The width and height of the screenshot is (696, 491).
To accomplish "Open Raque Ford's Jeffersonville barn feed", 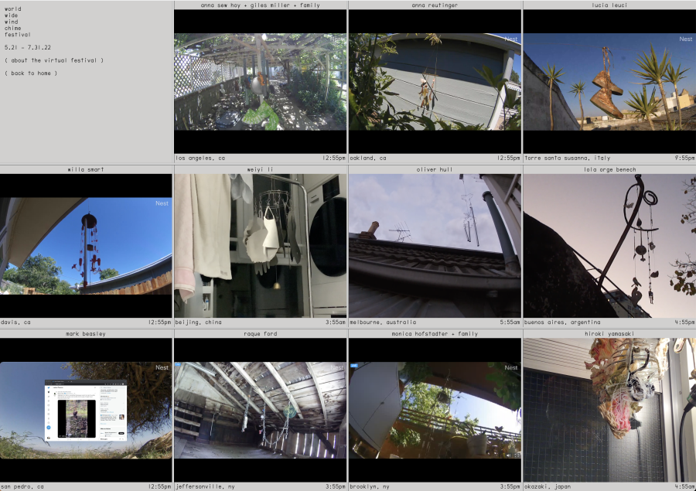I will (x=260, y=411).
